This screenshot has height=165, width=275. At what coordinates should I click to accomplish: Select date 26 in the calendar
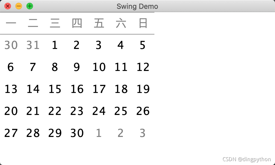pyautogui.click(x=143, y=111)
